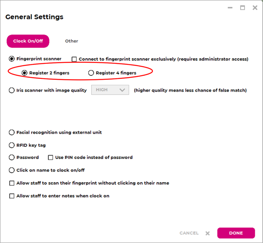Select Iris scanner with image quality
The width and height of the screenshot is (263, 243).
(x=12, y=91)
